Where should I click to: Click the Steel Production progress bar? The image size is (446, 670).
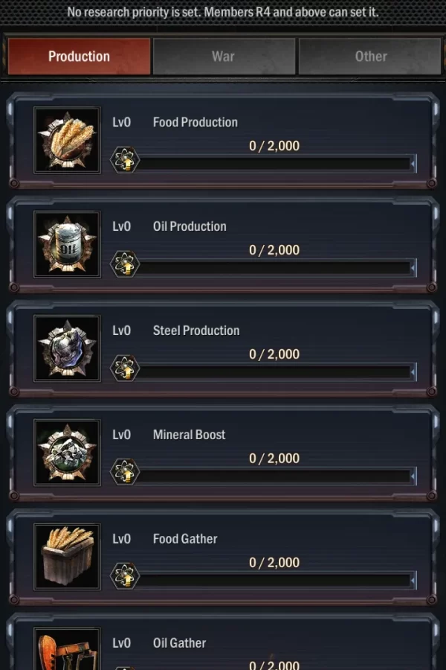pyautogui.click(x=275, y=371)
